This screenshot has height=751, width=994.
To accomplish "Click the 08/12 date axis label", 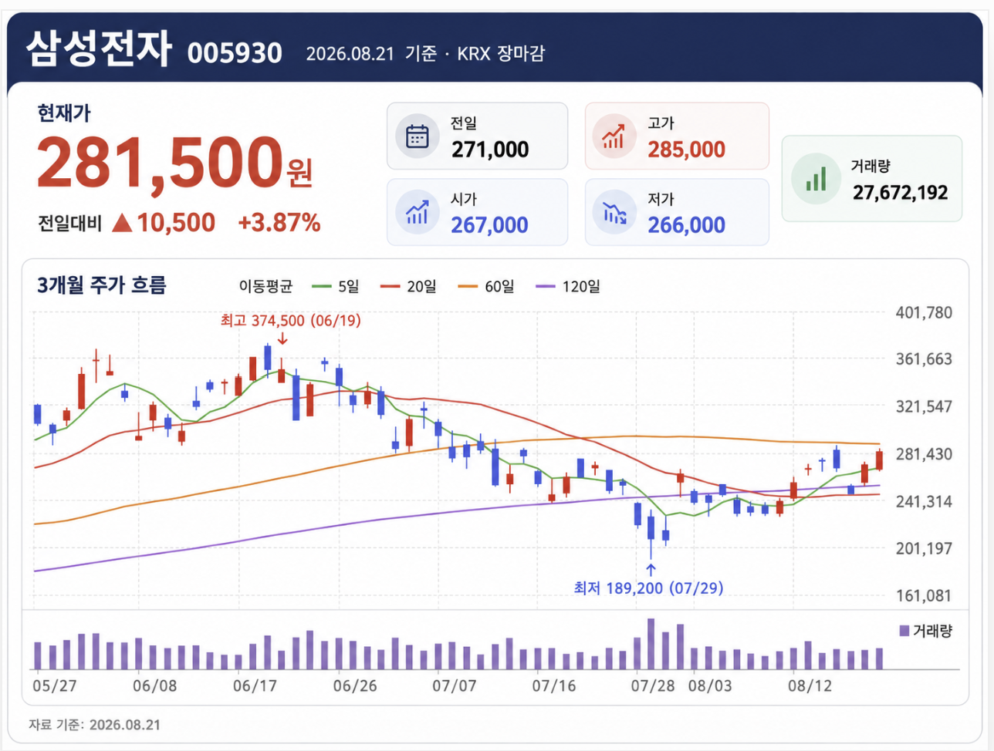I will [x=810, y=685].
